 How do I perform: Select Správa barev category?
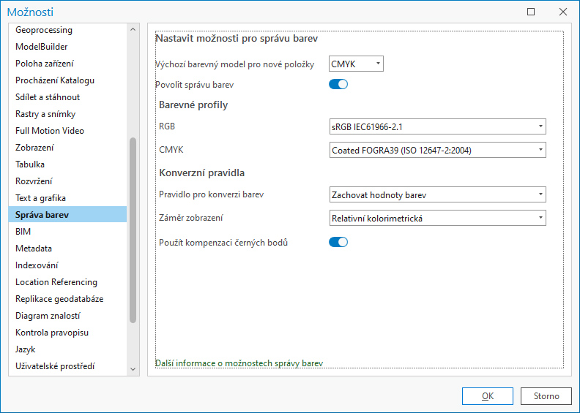tap(67, 214)
